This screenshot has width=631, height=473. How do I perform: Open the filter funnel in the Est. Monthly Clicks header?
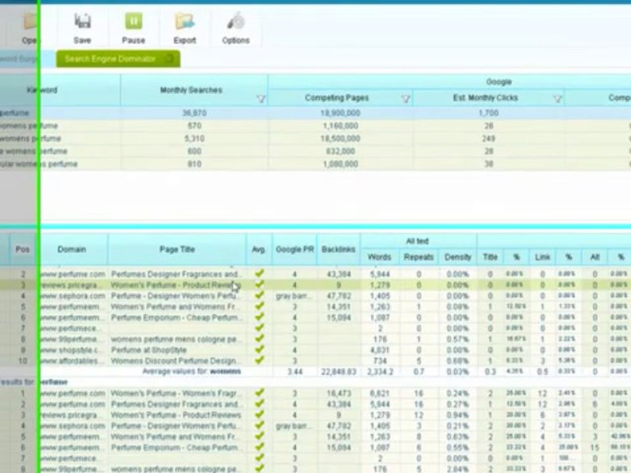coord(557,99)
